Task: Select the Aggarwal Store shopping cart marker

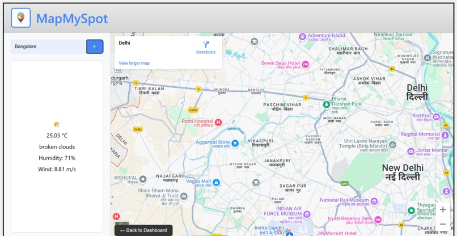Action: [235, 143]
